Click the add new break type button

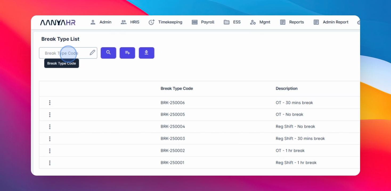click(127, 53)
